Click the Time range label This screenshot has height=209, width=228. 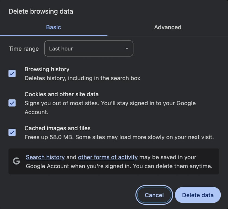click(x=23, y=48)
